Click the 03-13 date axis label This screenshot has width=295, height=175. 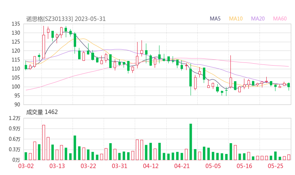(x=57, y=166)
